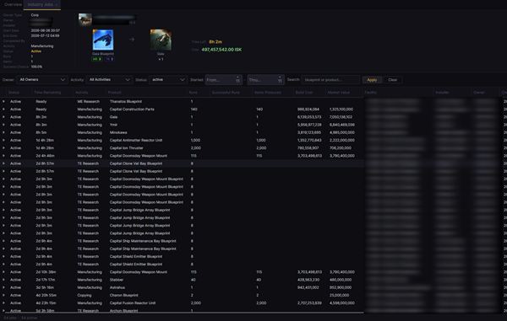Click the green ME badge under Gaia Blueprint
Screen dimensions: 507x321
(96, 59)
